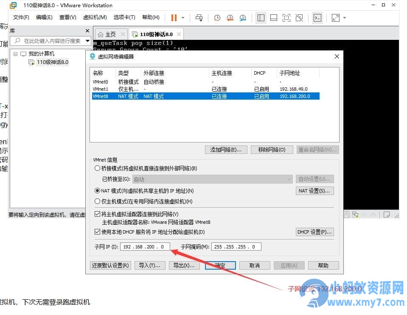Close the 库 library panel
This screenshot has height=315, width=407.
click(x=87, y=31)
